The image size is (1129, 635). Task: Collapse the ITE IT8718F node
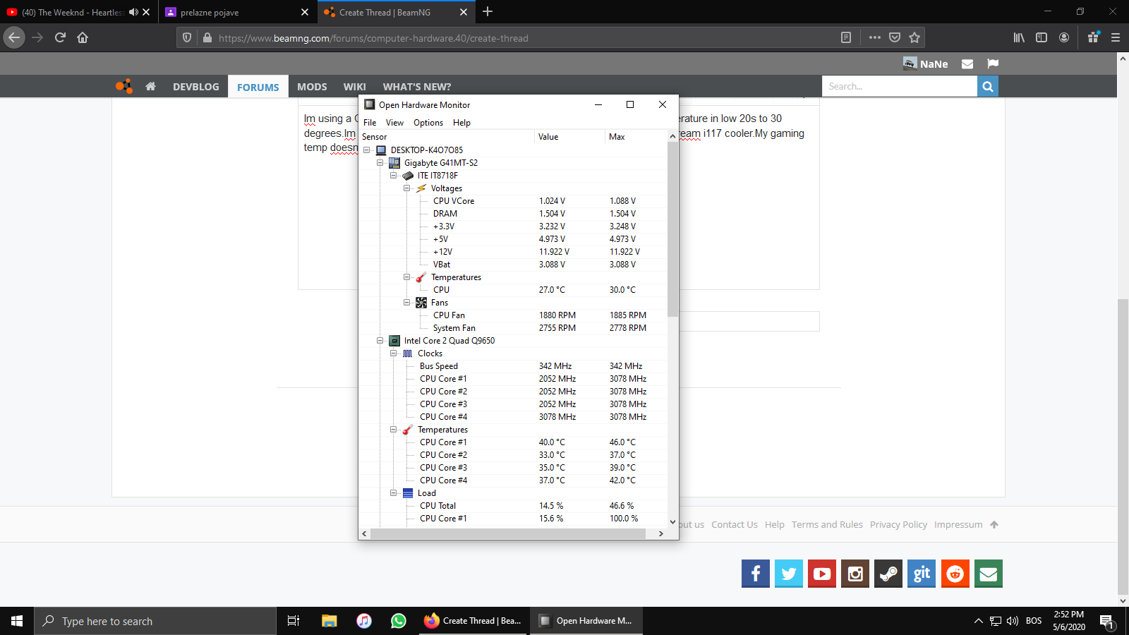(394, 176)
